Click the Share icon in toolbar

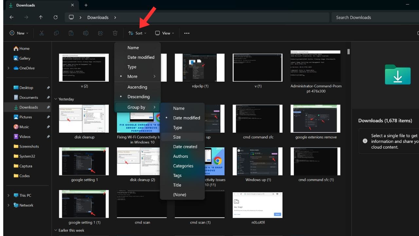[100, 33]
